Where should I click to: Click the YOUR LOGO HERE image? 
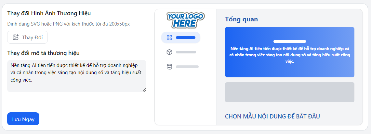[x=185, y=20]
